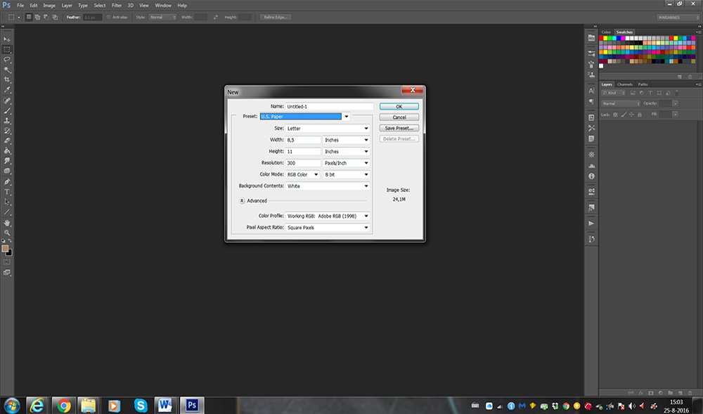Open the Window menu
Viewport: 703px width, 414px height.
point(163,6)
